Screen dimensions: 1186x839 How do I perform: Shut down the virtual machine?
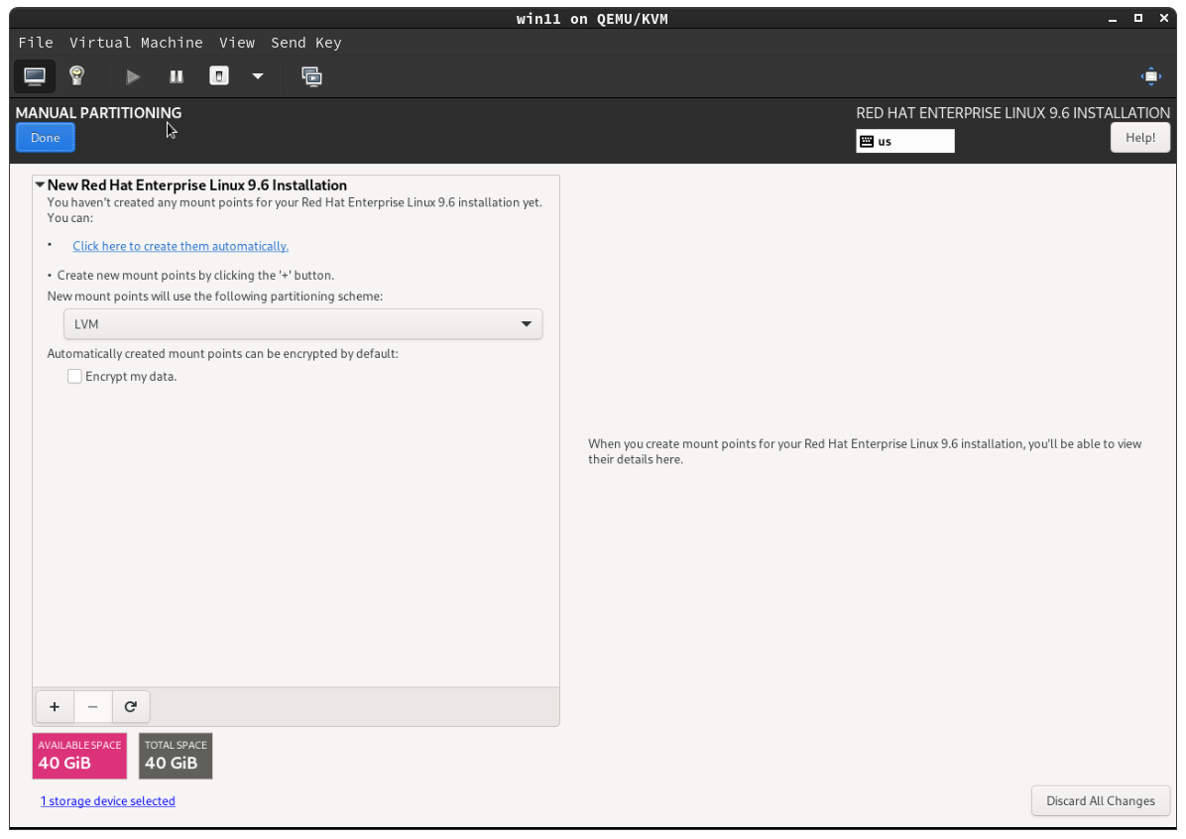(x=219, y=76)
